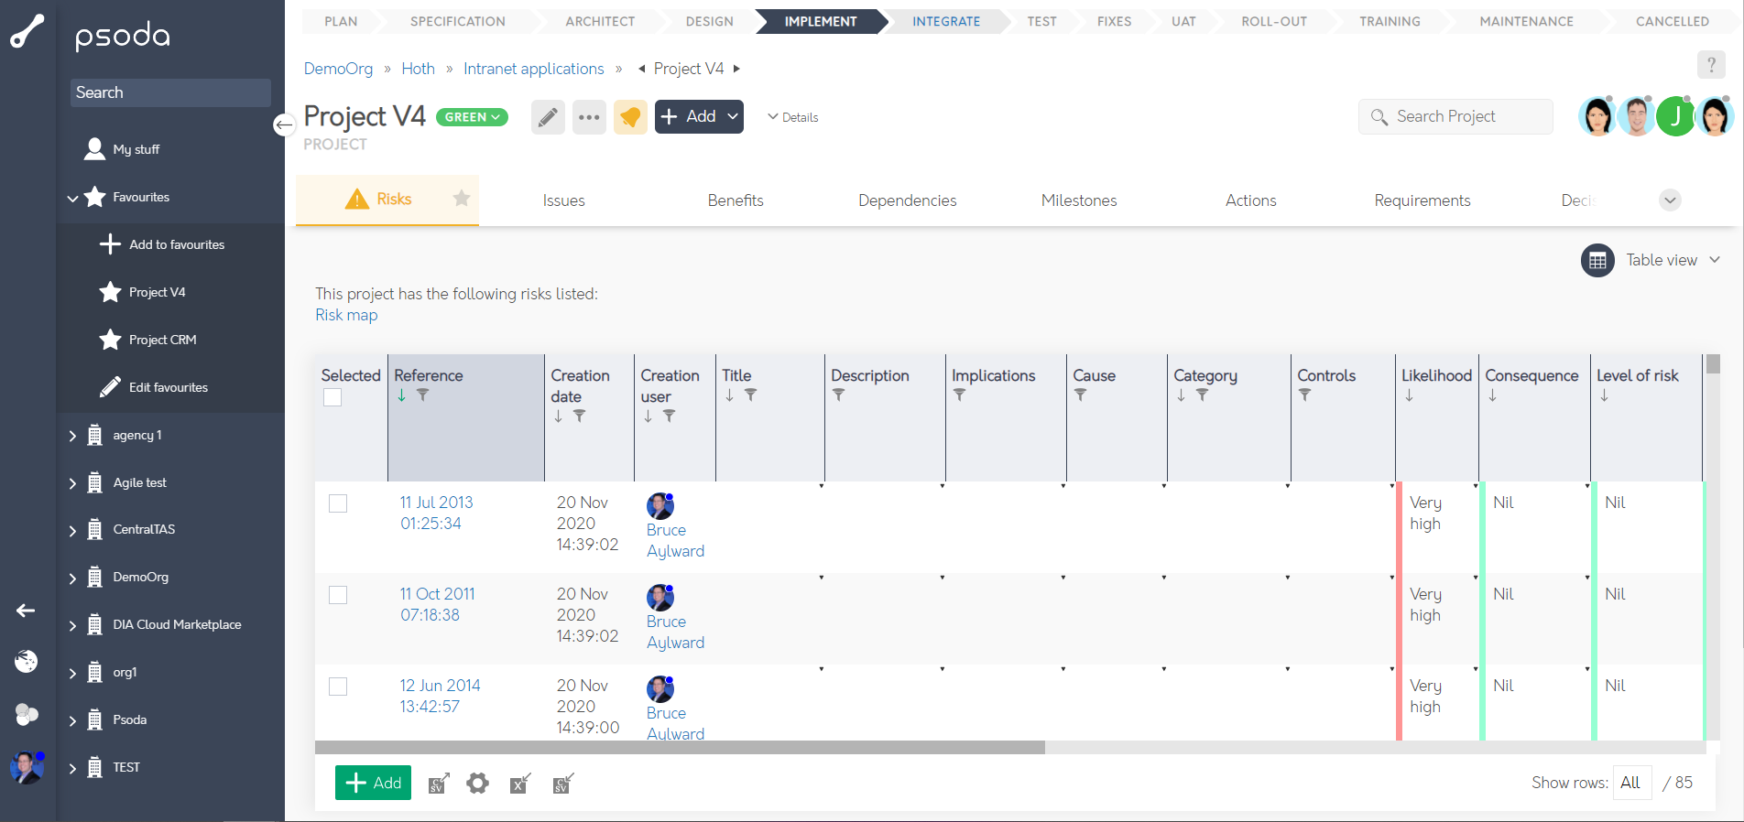Open the Table view dropdown
Viewport: 1744px width, 822px height.
coord(1651,260)
